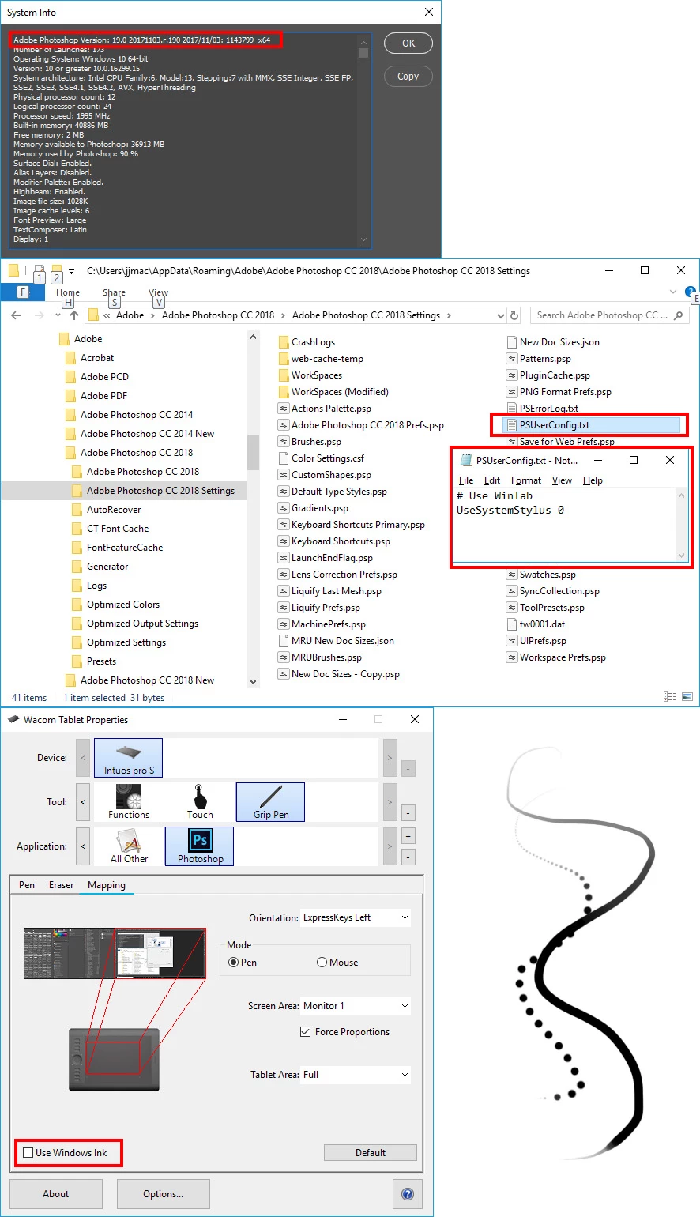Open the Explorer View ribbon tab
This screenshot has width=700, height=1217.
click(x=158, y=292)
